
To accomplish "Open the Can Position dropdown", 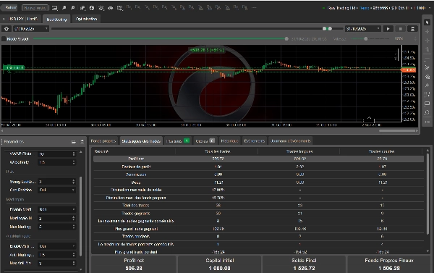I will (56, 190).
